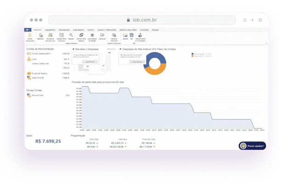The image size is (281, 187).
Task: Click the Saldo Final R$ icon
Action: pyautogui.click(x=29, y=77)
